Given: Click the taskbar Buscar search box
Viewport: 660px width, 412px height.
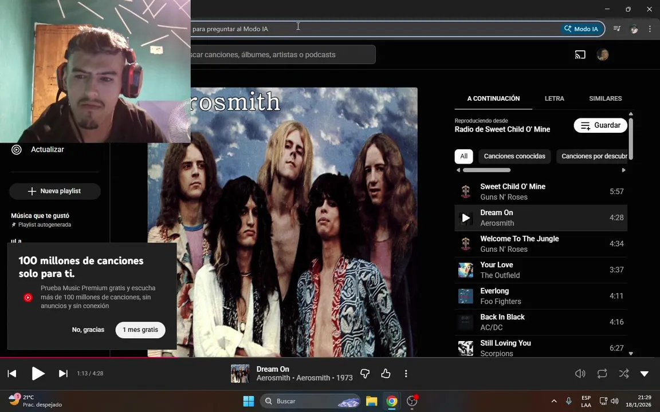Looking at the screenshot, I should click(x=311, y=401).
